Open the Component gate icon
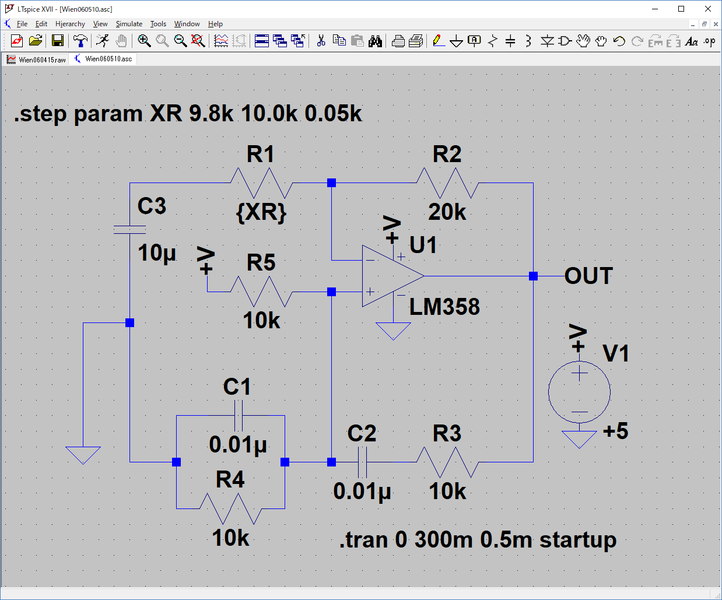722x600 pixels. point(565,41)
